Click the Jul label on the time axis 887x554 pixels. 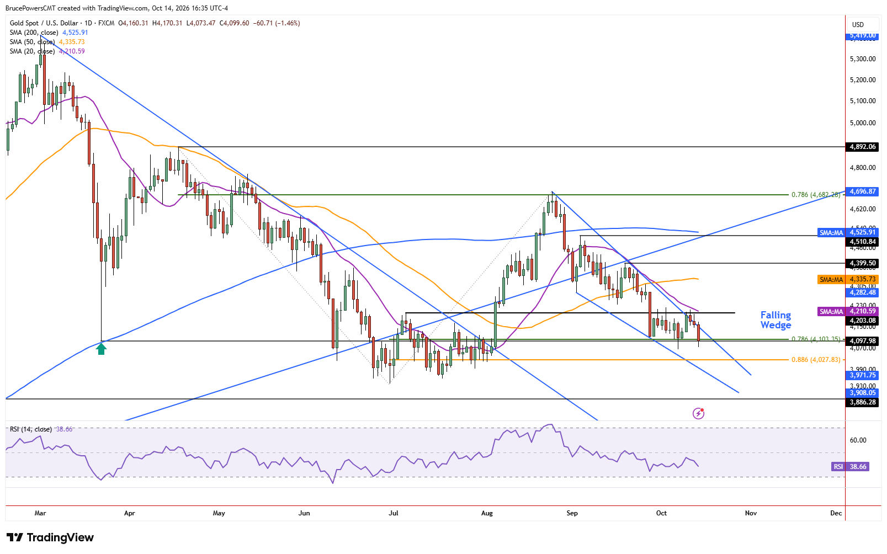(x=394, y=513)
